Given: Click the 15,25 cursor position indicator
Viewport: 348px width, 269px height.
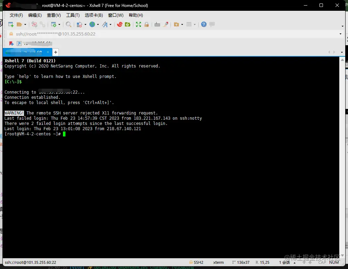Looking at the screenshot, I should [262, 262].
